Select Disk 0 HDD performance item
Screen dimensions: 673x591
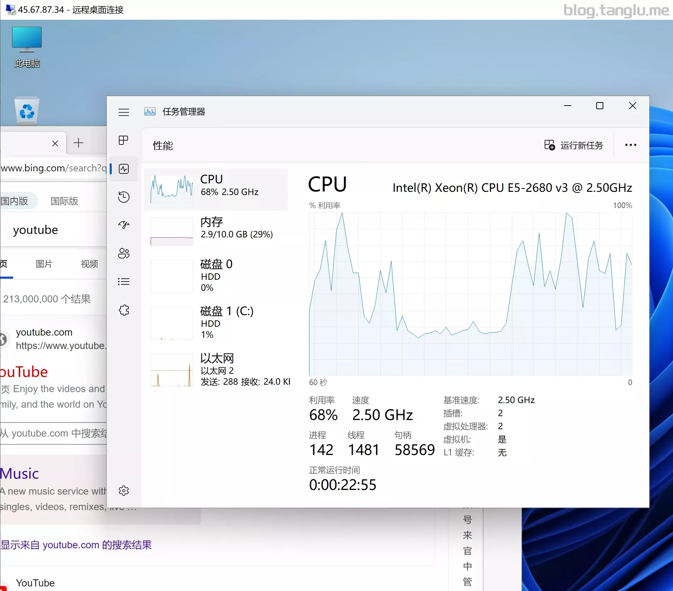coord(216,276)
